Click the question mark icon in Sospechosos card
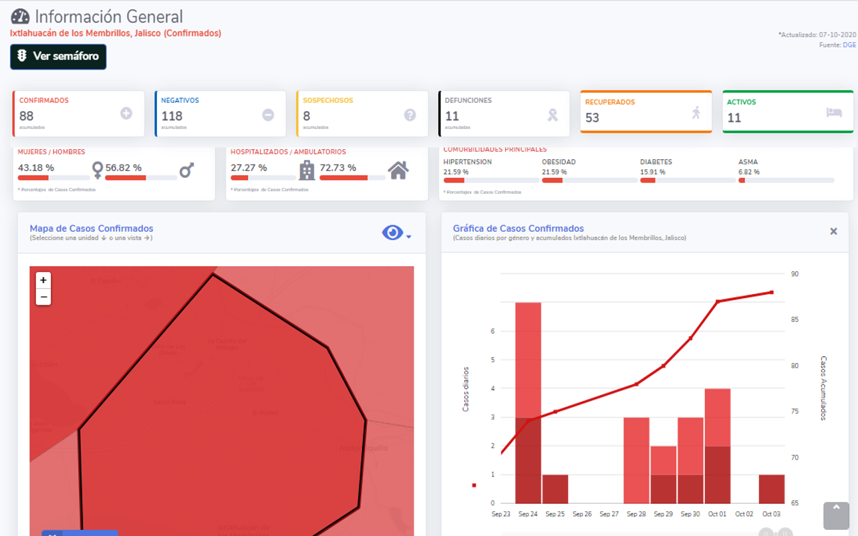Image resolution: width=858 pixels, height=536 pixels. tap(410, 115)
